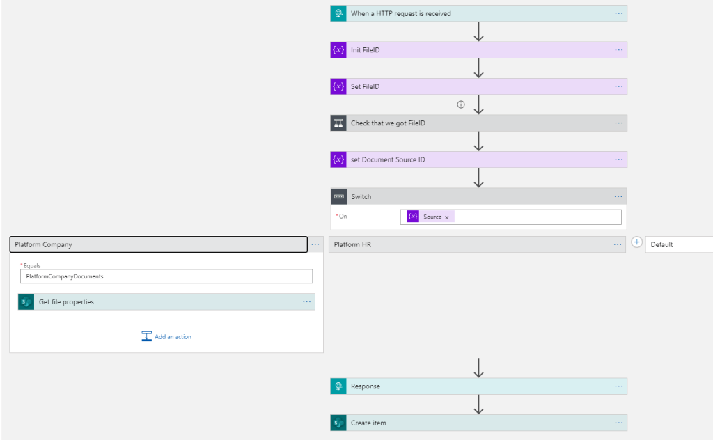Open the ellipsis menu for Switch

(618, 196)
